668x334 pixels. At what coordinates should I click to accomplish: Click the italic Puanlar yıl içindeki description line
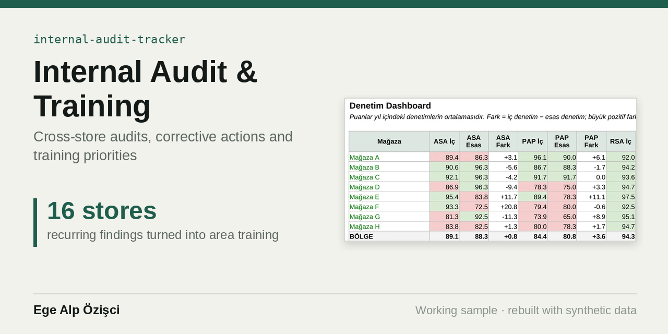tap(493, 117)
